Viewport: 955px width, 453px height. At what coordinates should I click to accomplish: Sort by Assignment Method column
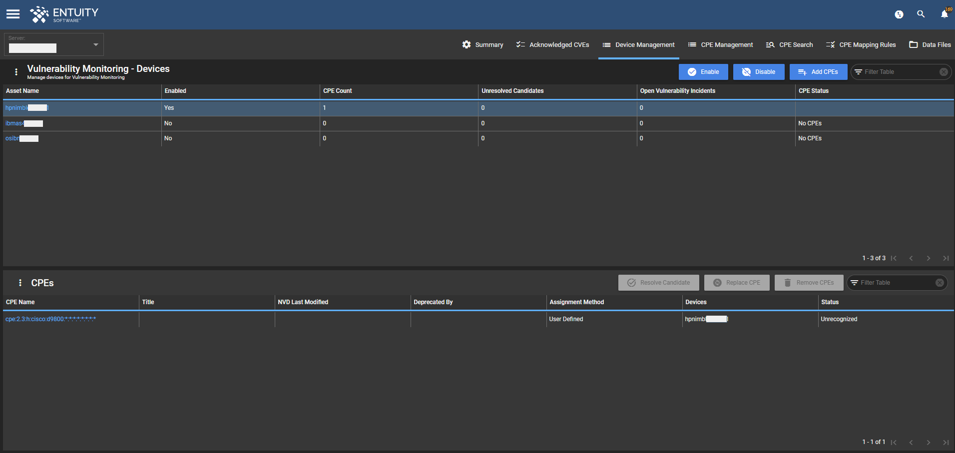[577, 302]
